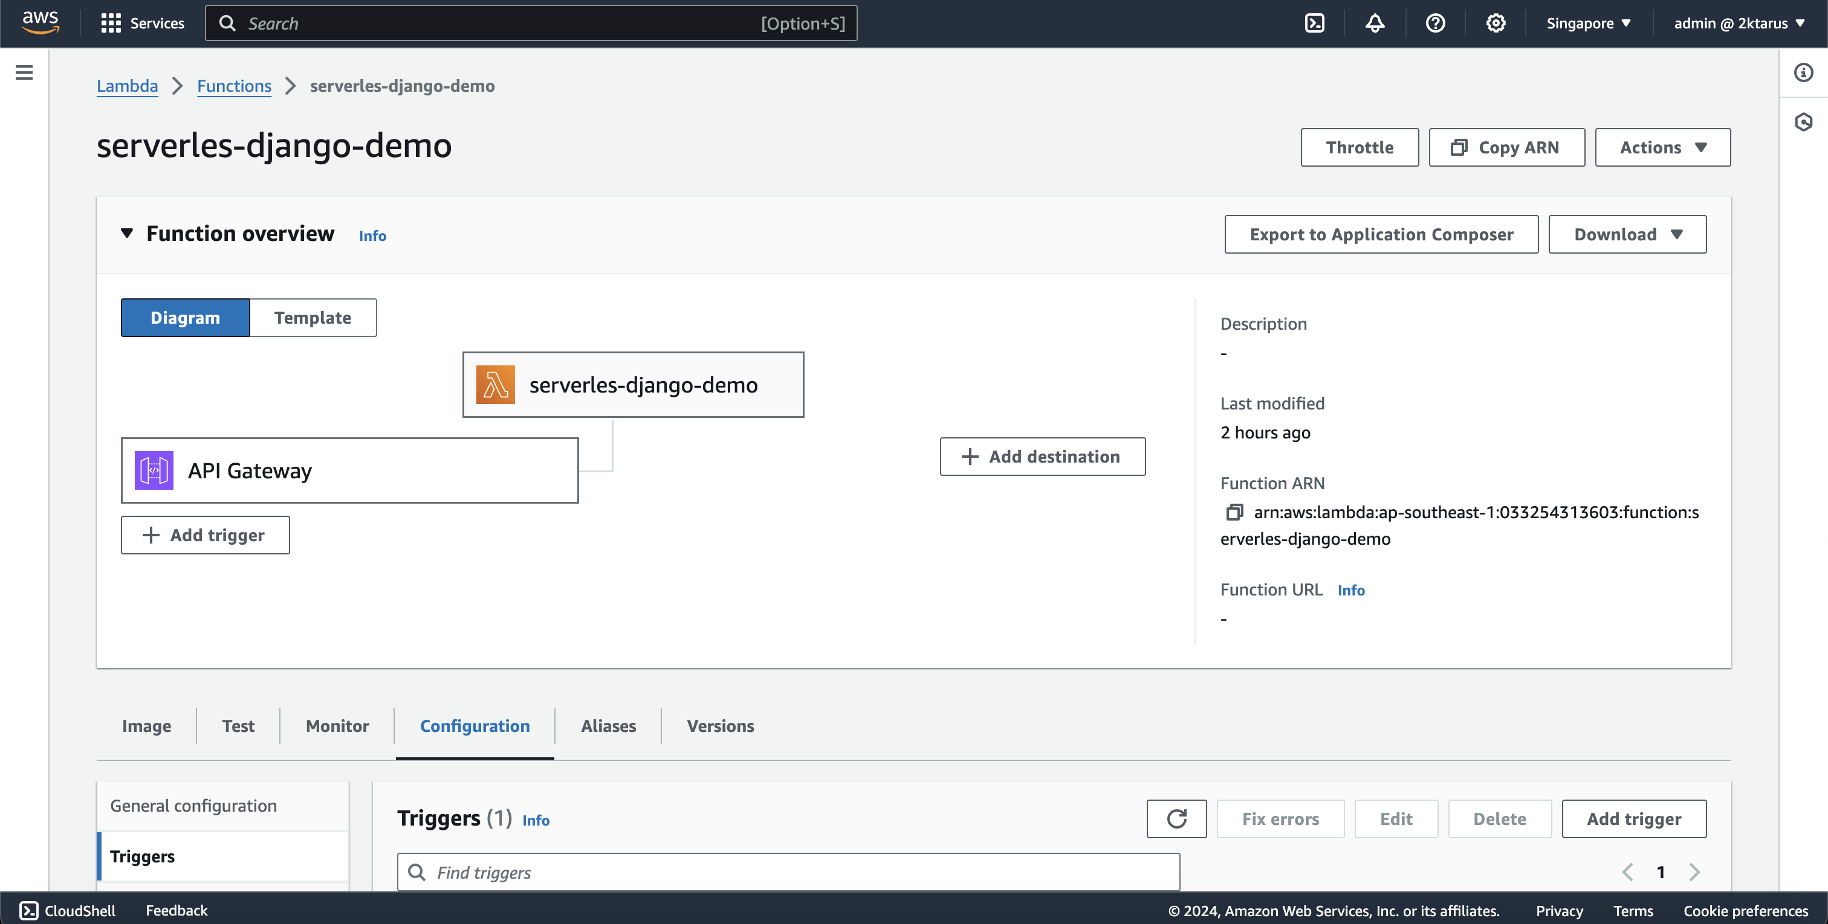The height and width of the screenshot is (924, 1828).
Task: Select the API Gateway icon in the diagram
Action: [x=154, y=470]
